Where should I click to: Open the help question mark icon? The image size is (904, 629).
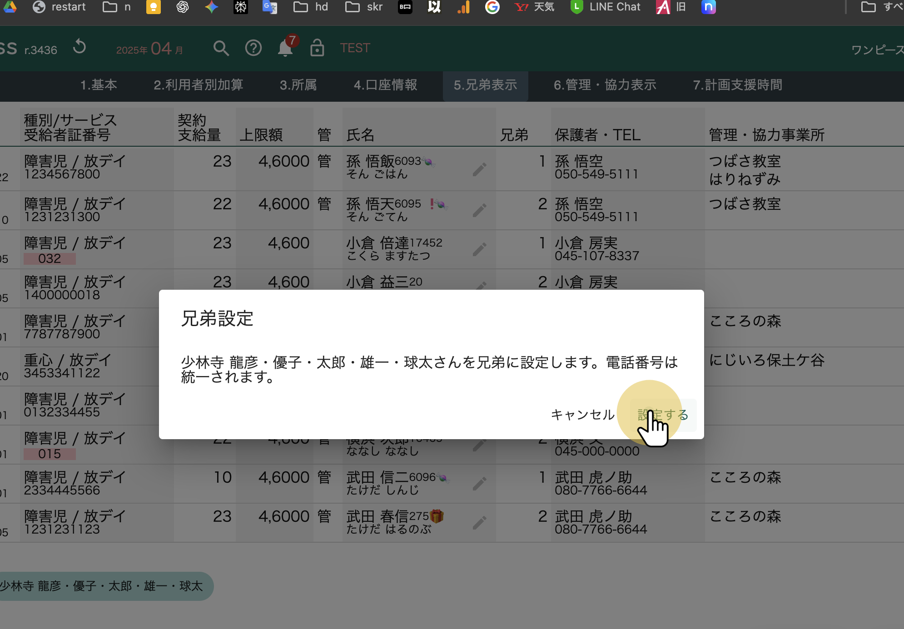click(x=253, y=48)
